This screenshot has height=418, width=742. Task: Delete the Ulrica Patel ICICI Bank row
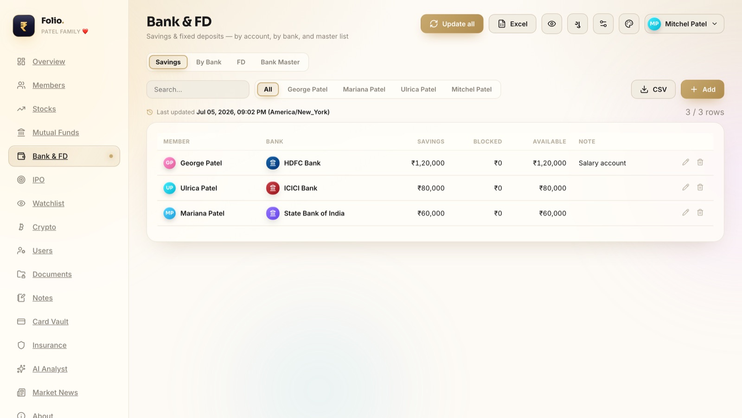point(700,187)
